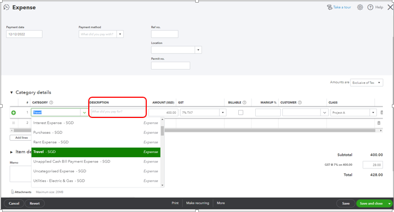Open the Save and close dropdown arrow
The height and width of the screenshot is (212, 394).
(389, 203)
